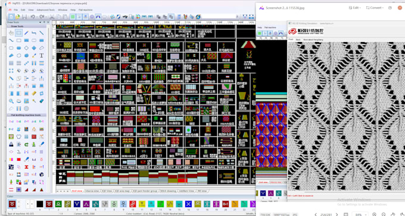Select the curve wave tool
Image resolution: width=405 pixels, height=216 pixels.
coord(11,40)
